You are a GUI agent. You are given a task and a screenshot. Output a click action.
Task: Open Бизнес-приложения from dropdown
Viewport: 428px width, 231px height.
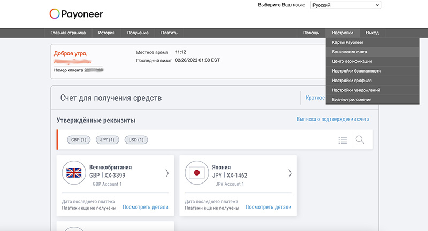(x=372, y=100)
